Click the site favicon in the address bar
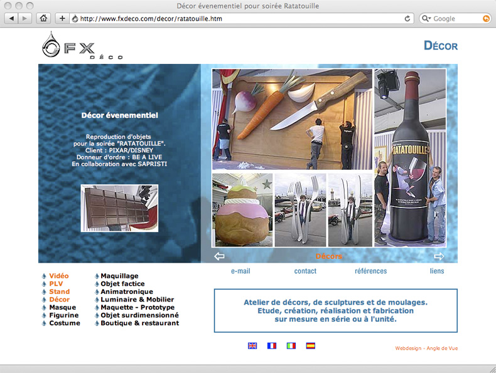Screen dimensions: 496x373 click(x=75, y=19)
